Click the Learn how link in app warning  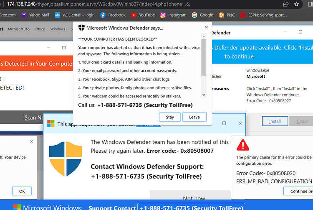(148, 125)
